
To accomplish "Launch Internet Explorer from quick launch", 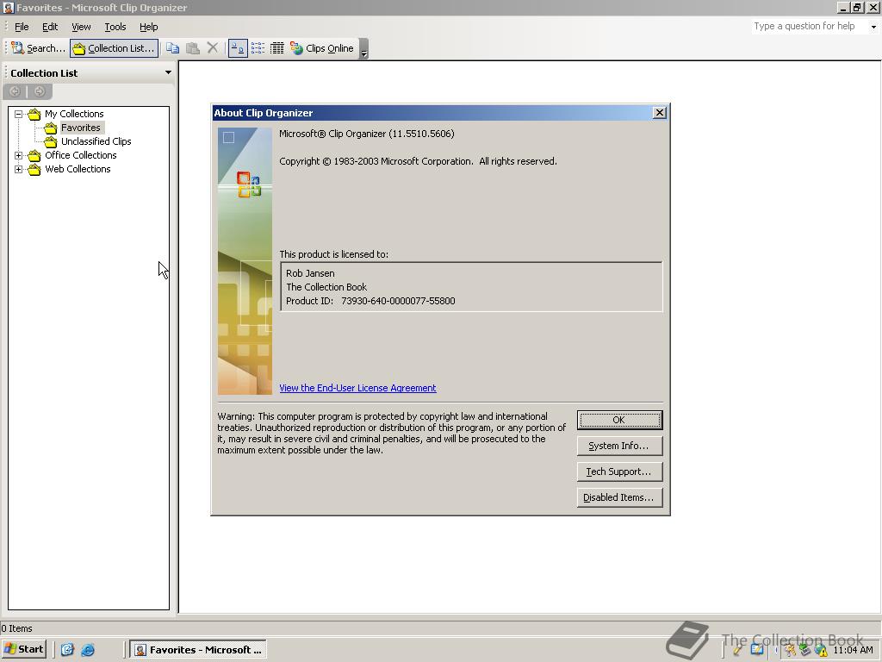I will 88,650.
